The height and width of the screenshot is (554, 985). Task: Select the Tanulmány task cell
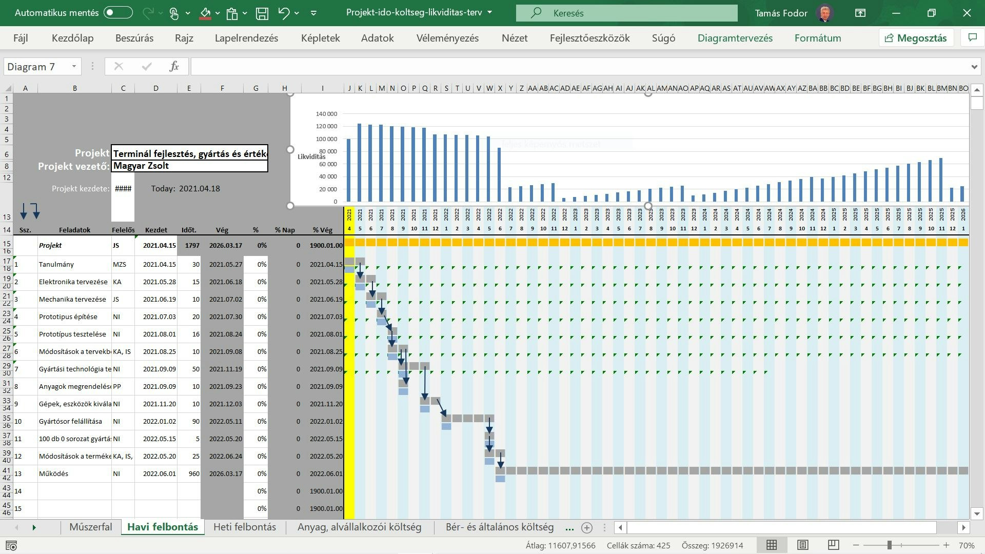tap(74, 264)
